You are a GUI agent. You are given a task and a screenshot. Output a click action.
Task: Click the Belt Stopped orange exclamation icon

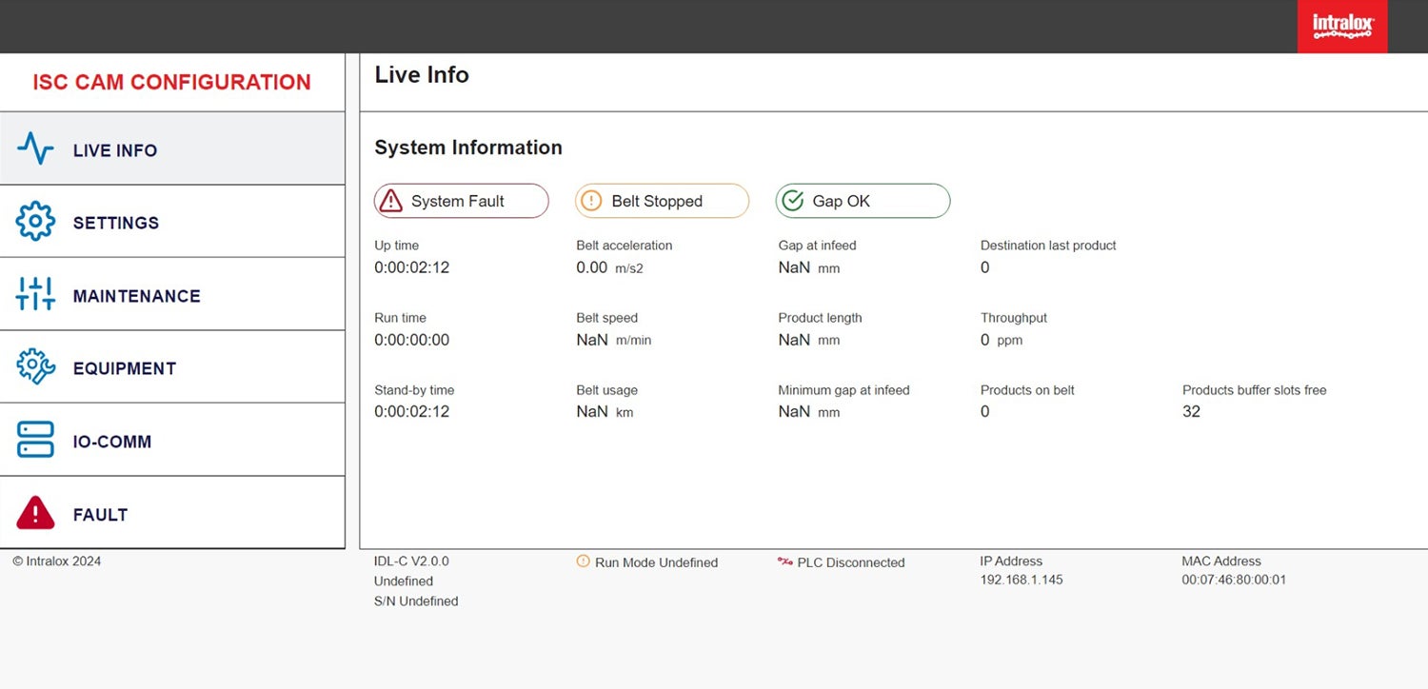pyautogui.click(x=591, y=201)
